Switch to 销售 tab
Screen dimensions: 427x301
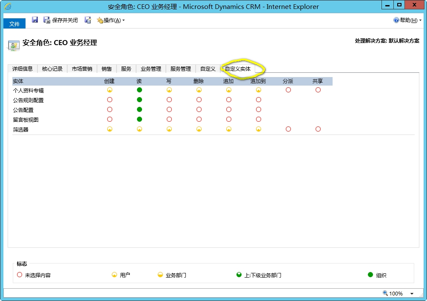point(107,69)
